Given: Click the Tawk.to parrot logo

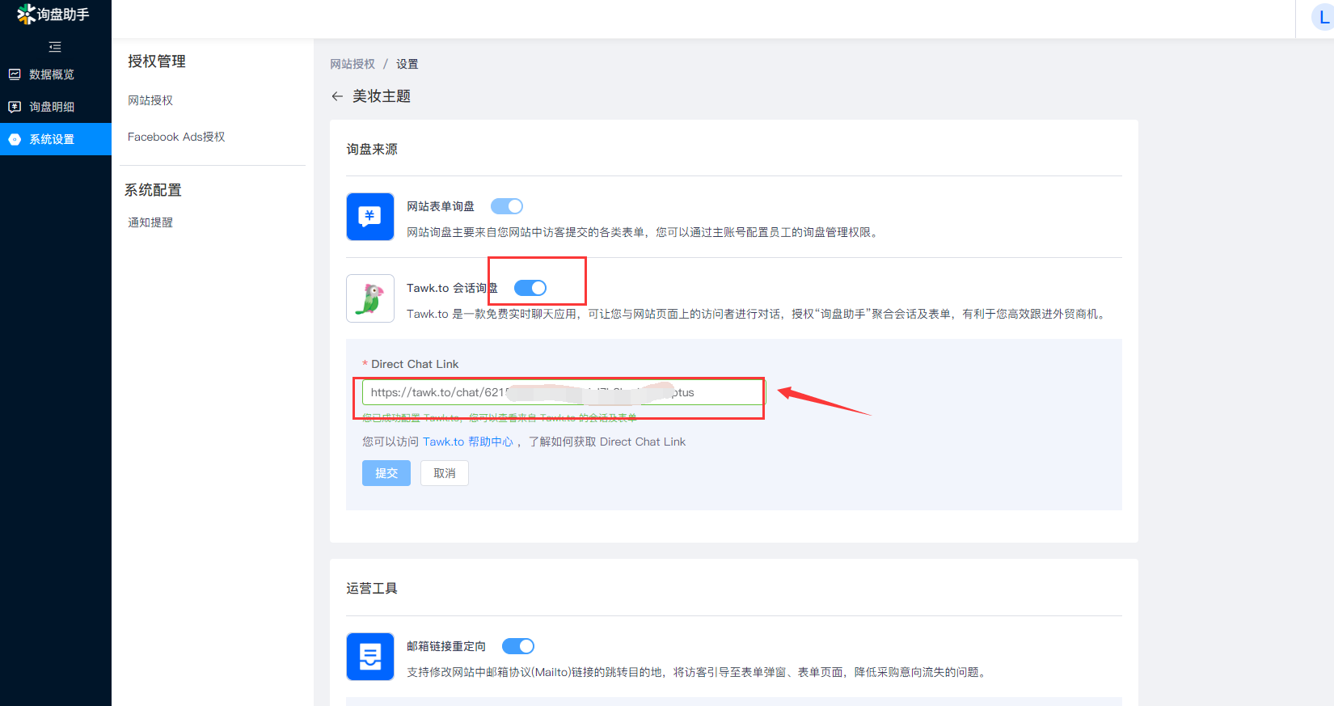Looking at the screenshot, I should pos(370,298).
